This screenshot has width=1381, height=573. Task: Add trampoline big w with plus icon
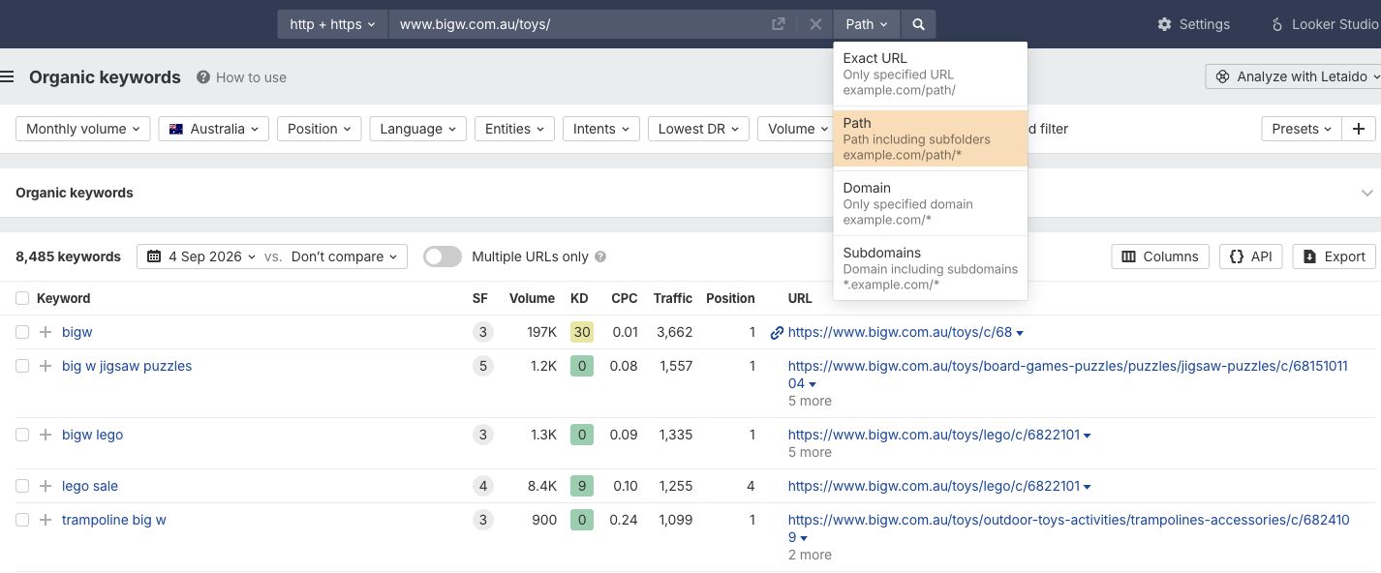(45, 520)
